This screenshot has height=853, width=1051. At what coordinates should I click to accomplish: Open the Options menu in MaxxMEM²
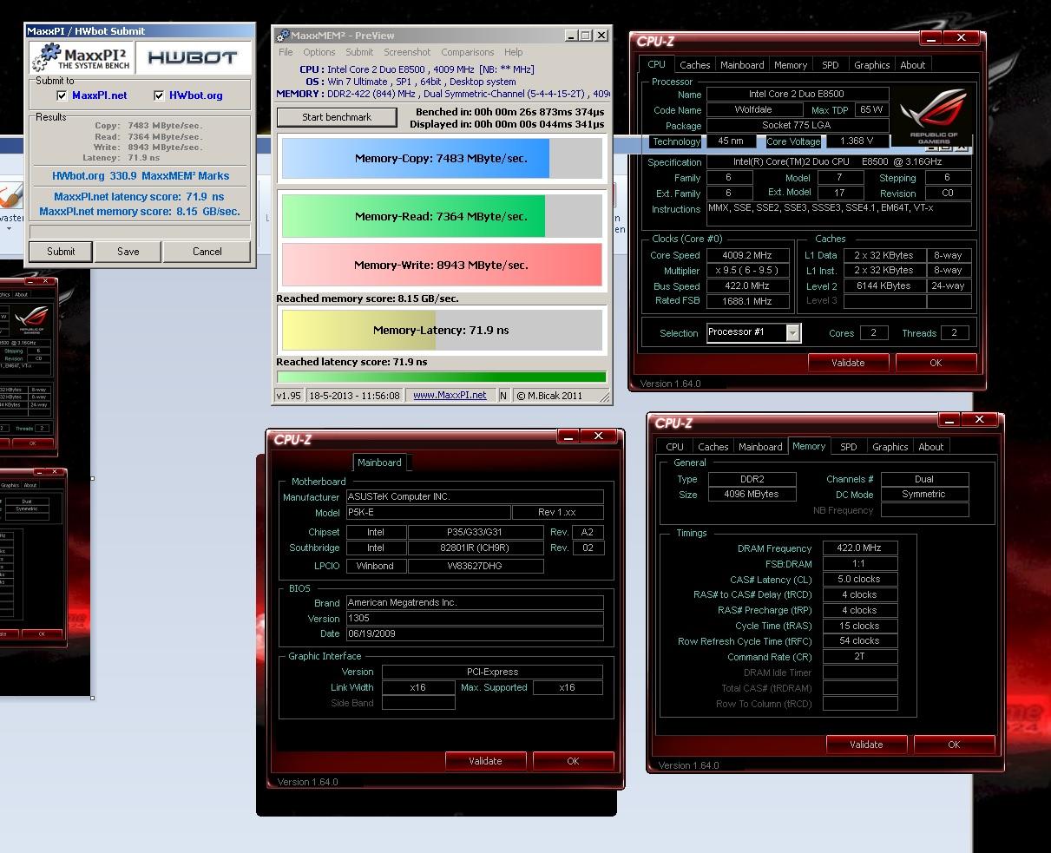click(319, 52)
